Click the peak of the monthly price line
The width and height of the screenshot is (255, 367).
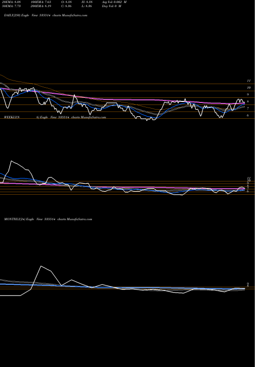click(x=41, y=266)
